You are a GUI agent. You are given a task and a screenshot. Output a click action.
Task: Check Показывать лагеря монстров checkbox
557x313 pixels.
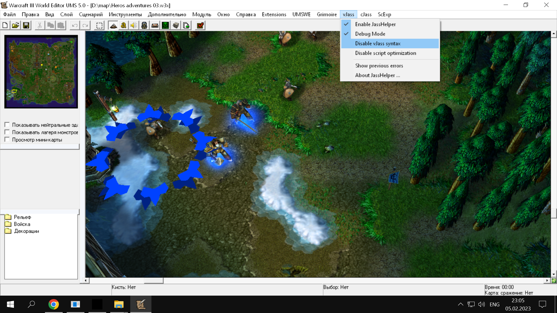click(x=7, y=132)
